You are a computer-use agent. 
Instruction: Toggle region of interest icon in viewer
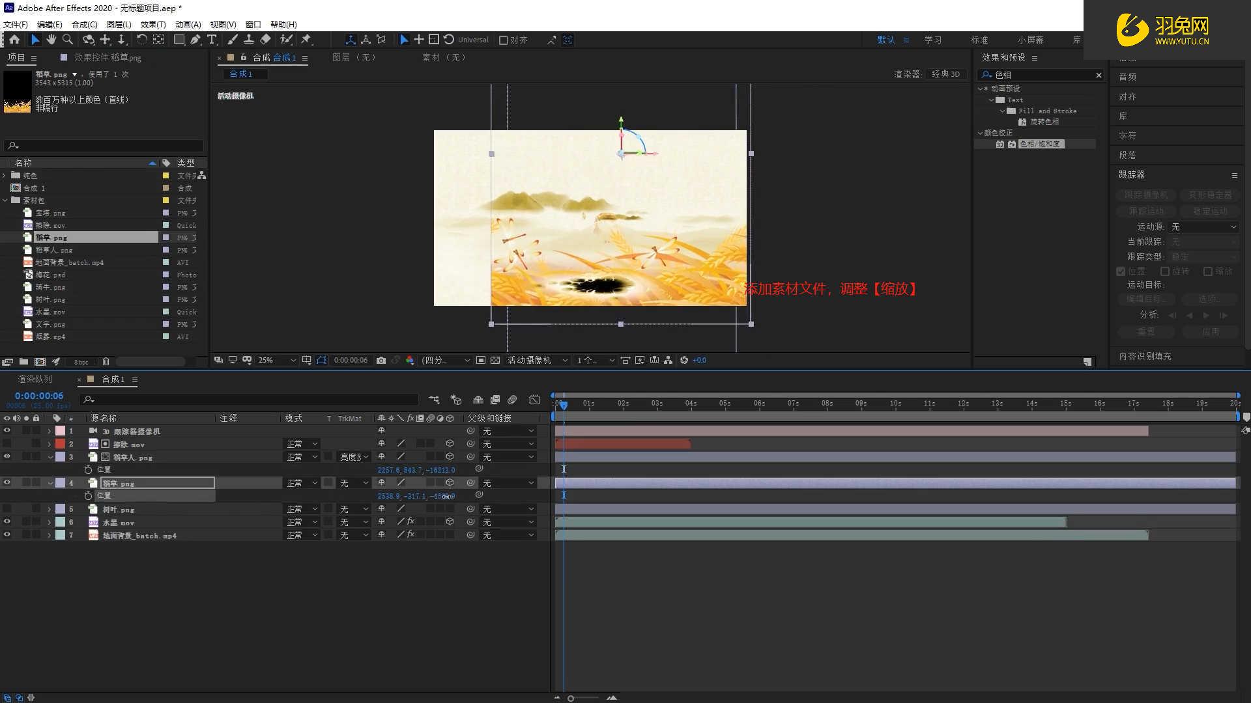click(x=481, y=360)
